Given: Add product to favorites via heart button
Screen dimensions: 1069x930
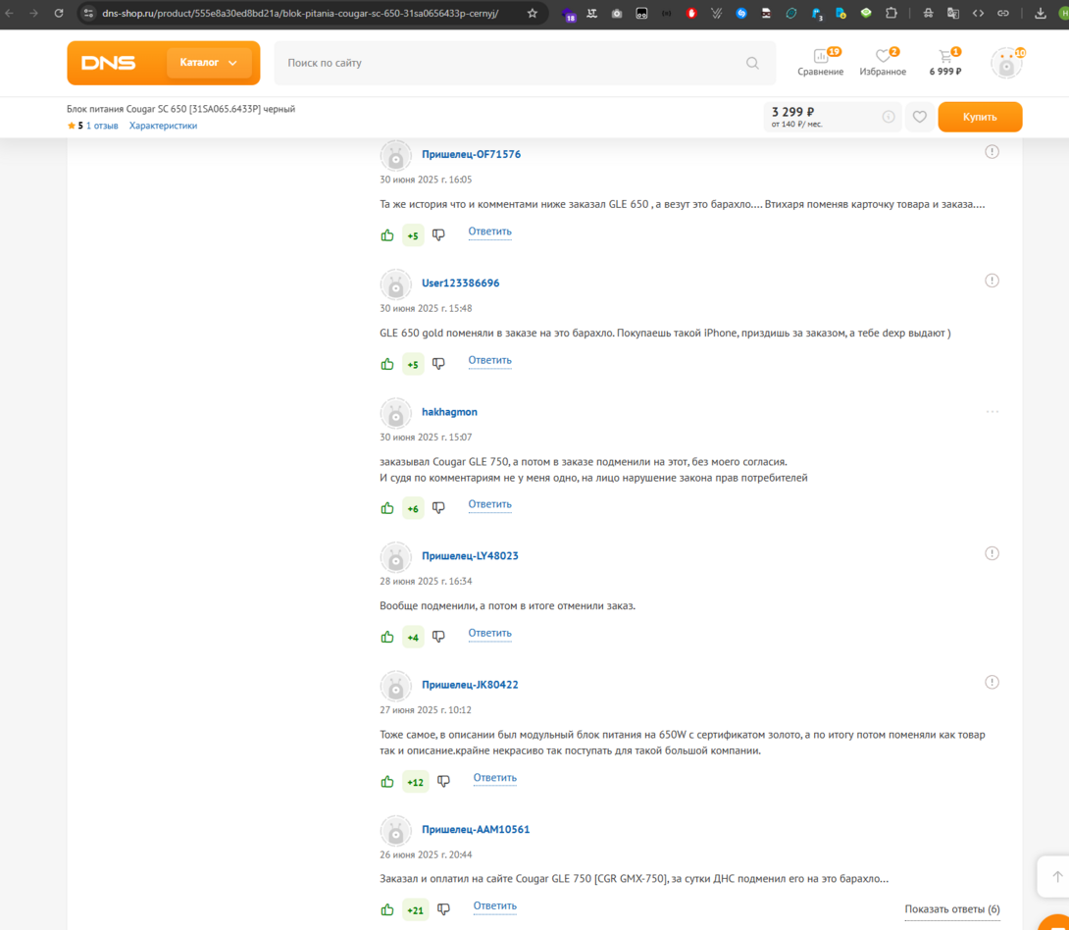Looking at the screenshot, I should tap(919, 117).
